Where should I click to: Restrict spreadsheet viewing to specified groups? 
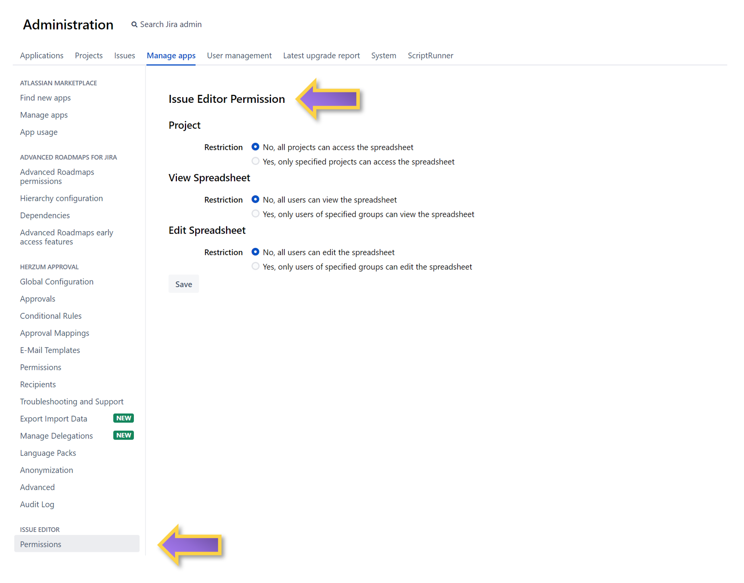[x=255, y=214]
